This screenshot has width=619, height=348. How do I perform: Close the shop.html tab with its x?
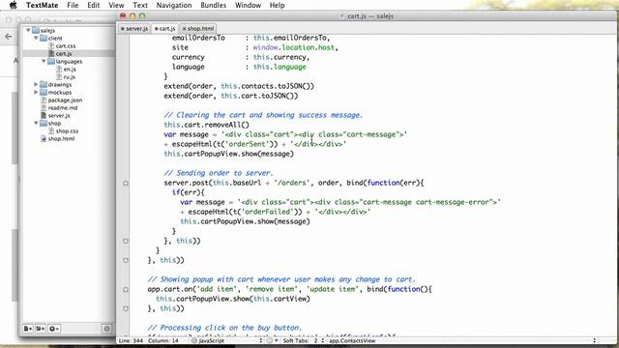pyautogui.click(x=184, y=28)
